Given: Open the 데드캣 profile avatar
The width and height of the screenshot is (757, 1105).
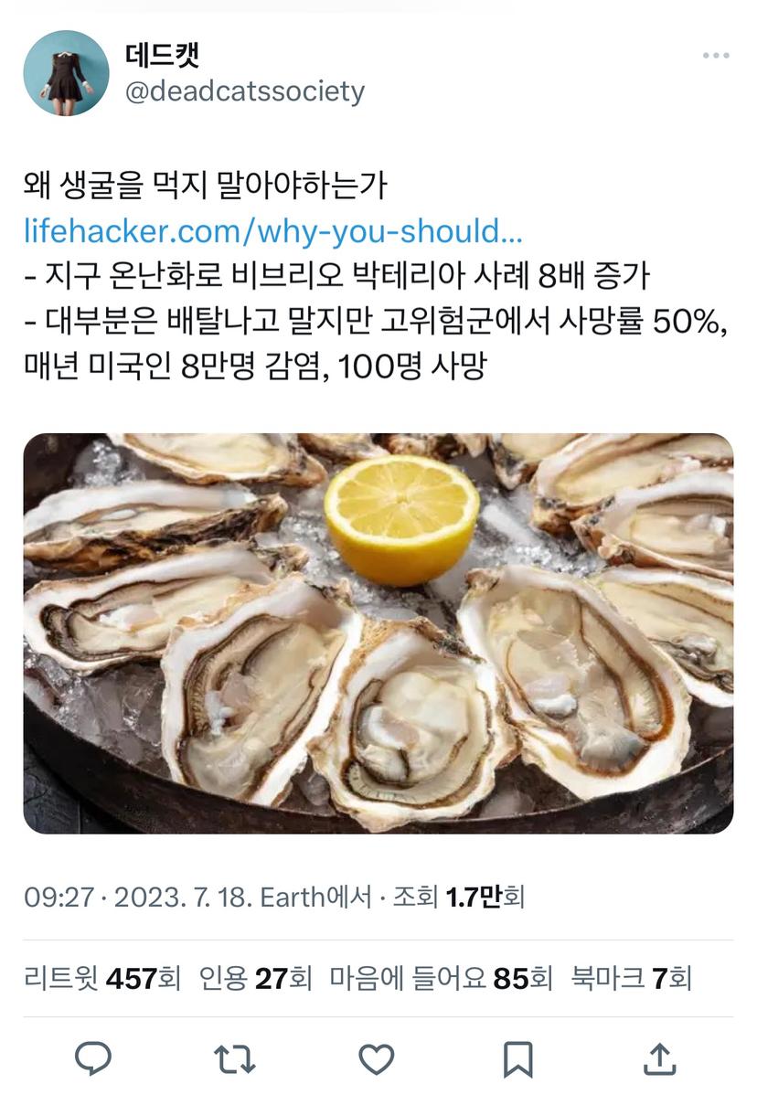Looking at the screenshot, I should 66,73.
